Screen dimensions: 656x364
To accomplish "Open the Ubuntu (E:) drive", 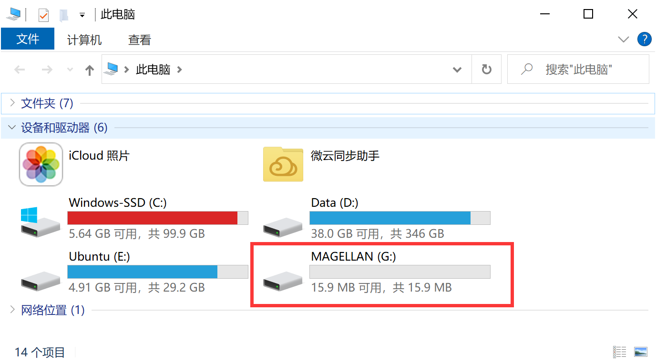I will tap(100, 256).
